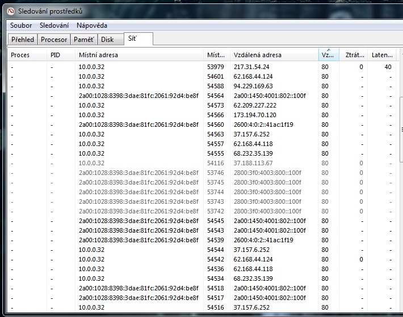Switch to the Paměť tab
This screenshot has height=317, width=403.
point(83,40)
